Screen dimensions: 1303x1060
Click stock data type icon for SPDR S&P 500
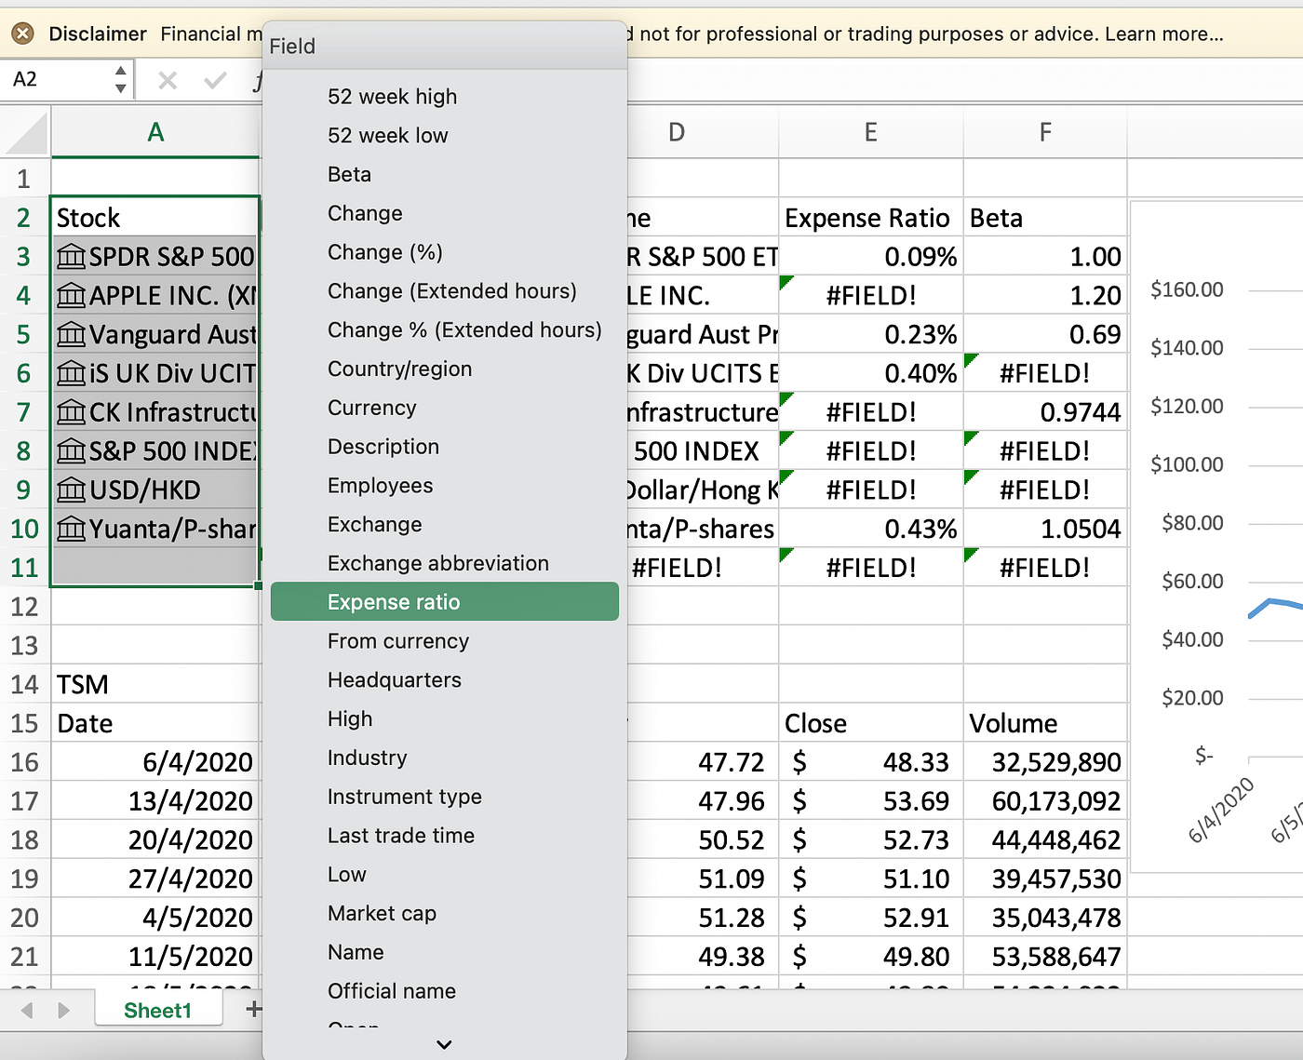coord(72,257)
